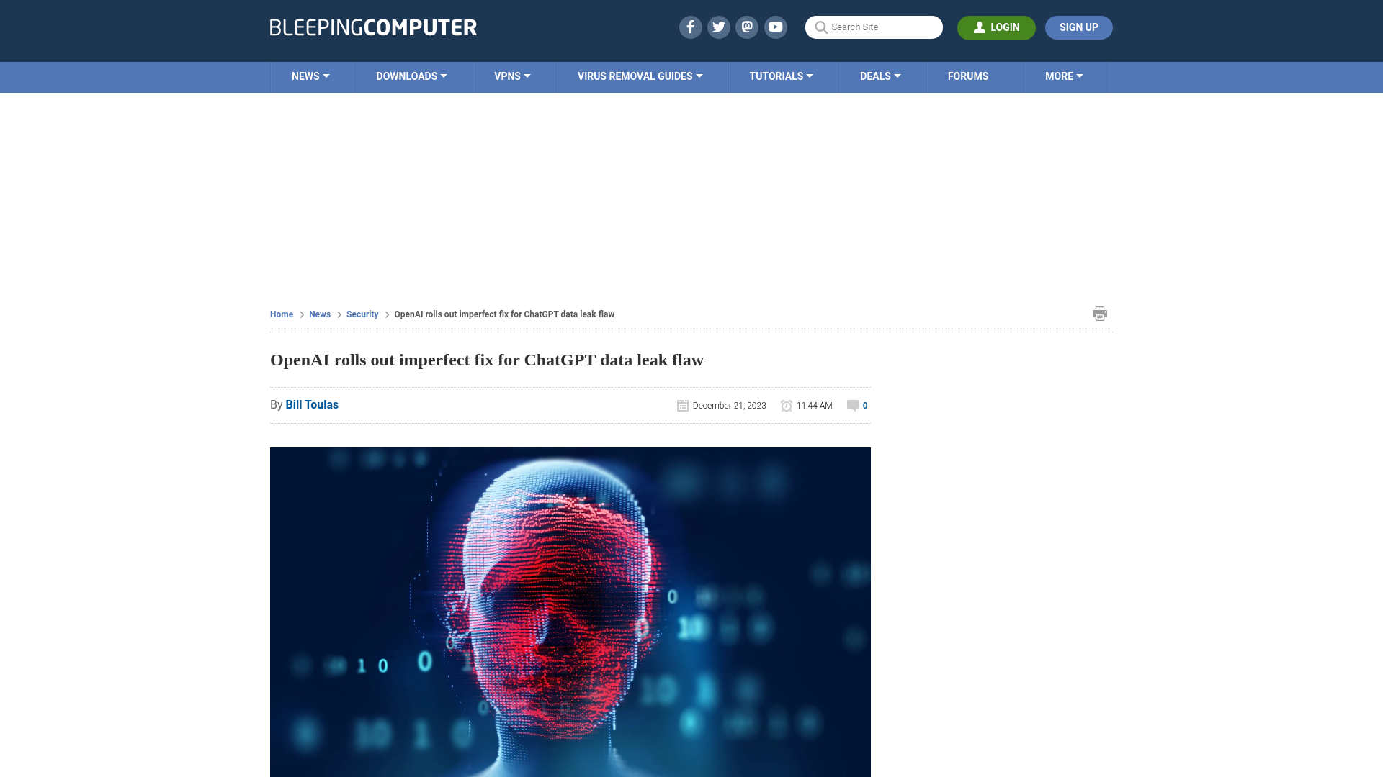1383x777 pixels.
Task: Open BleepingComputer YouTube channel
Action: (x=776, y=27)
